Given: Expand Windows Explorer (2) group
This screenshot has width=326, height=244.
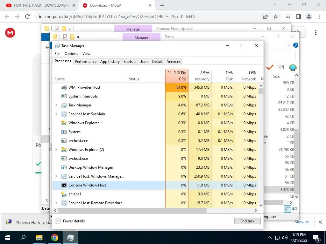Looking at the screenshot, I should 56,150.
